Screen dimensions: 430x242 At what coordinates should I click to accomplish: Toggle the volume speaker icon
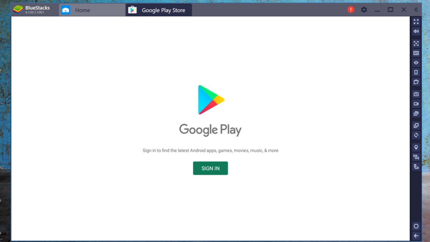(x=416, y=32)
